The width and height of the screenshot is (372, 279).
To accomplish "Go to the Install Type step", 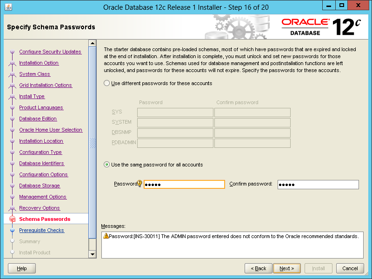I will 32,96.
